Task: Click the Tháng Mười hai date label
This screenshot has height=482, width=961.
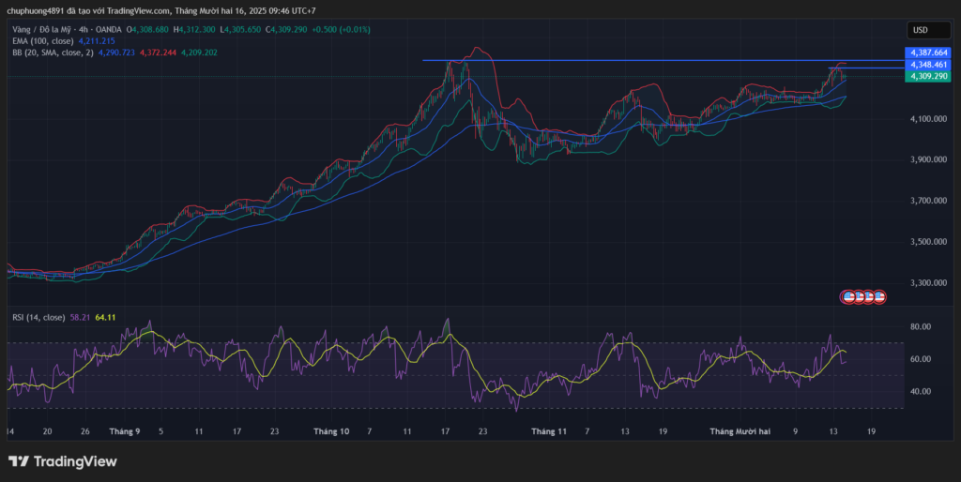Action: click(x=741, y=431)
